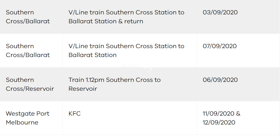Click the word 'Melbourne' in the location column
The height and width of the screenshot is (136, 280).
(x=22, y=122)
